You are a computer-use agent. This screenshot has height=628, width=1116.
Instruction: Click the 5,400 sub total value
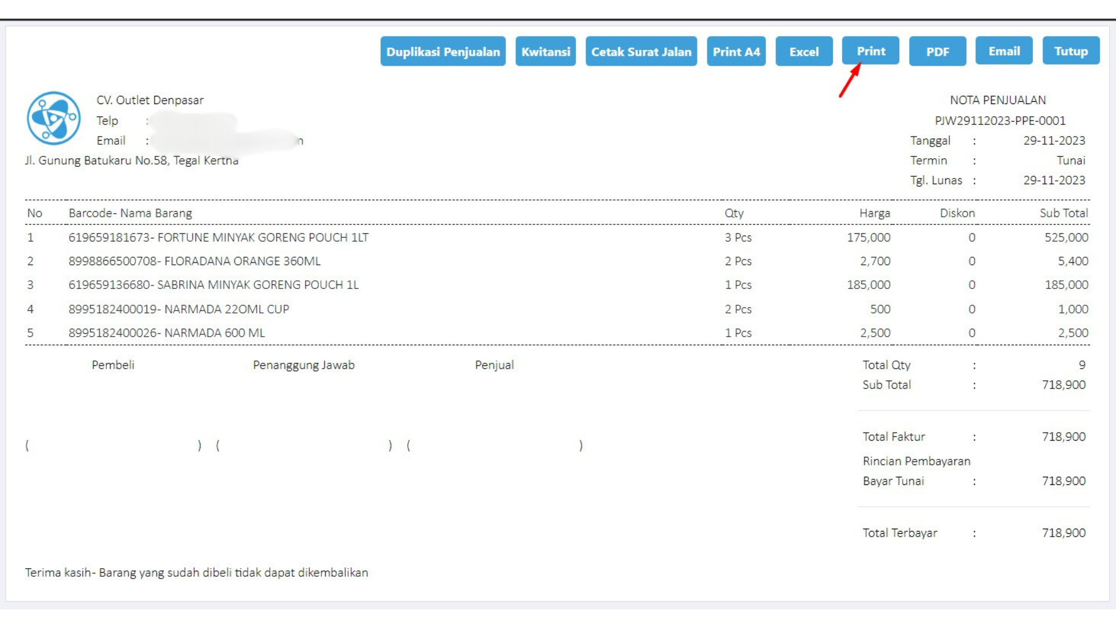[1073, 261]
